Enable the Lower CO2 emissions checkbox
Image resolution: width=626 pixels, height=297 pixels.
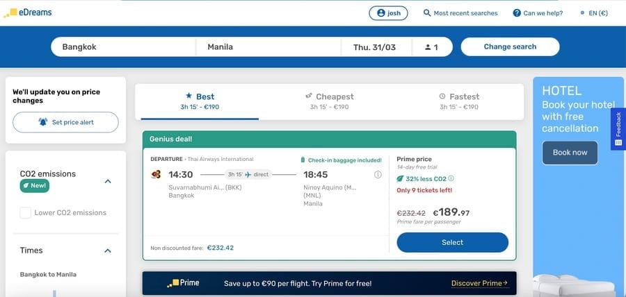25,212
